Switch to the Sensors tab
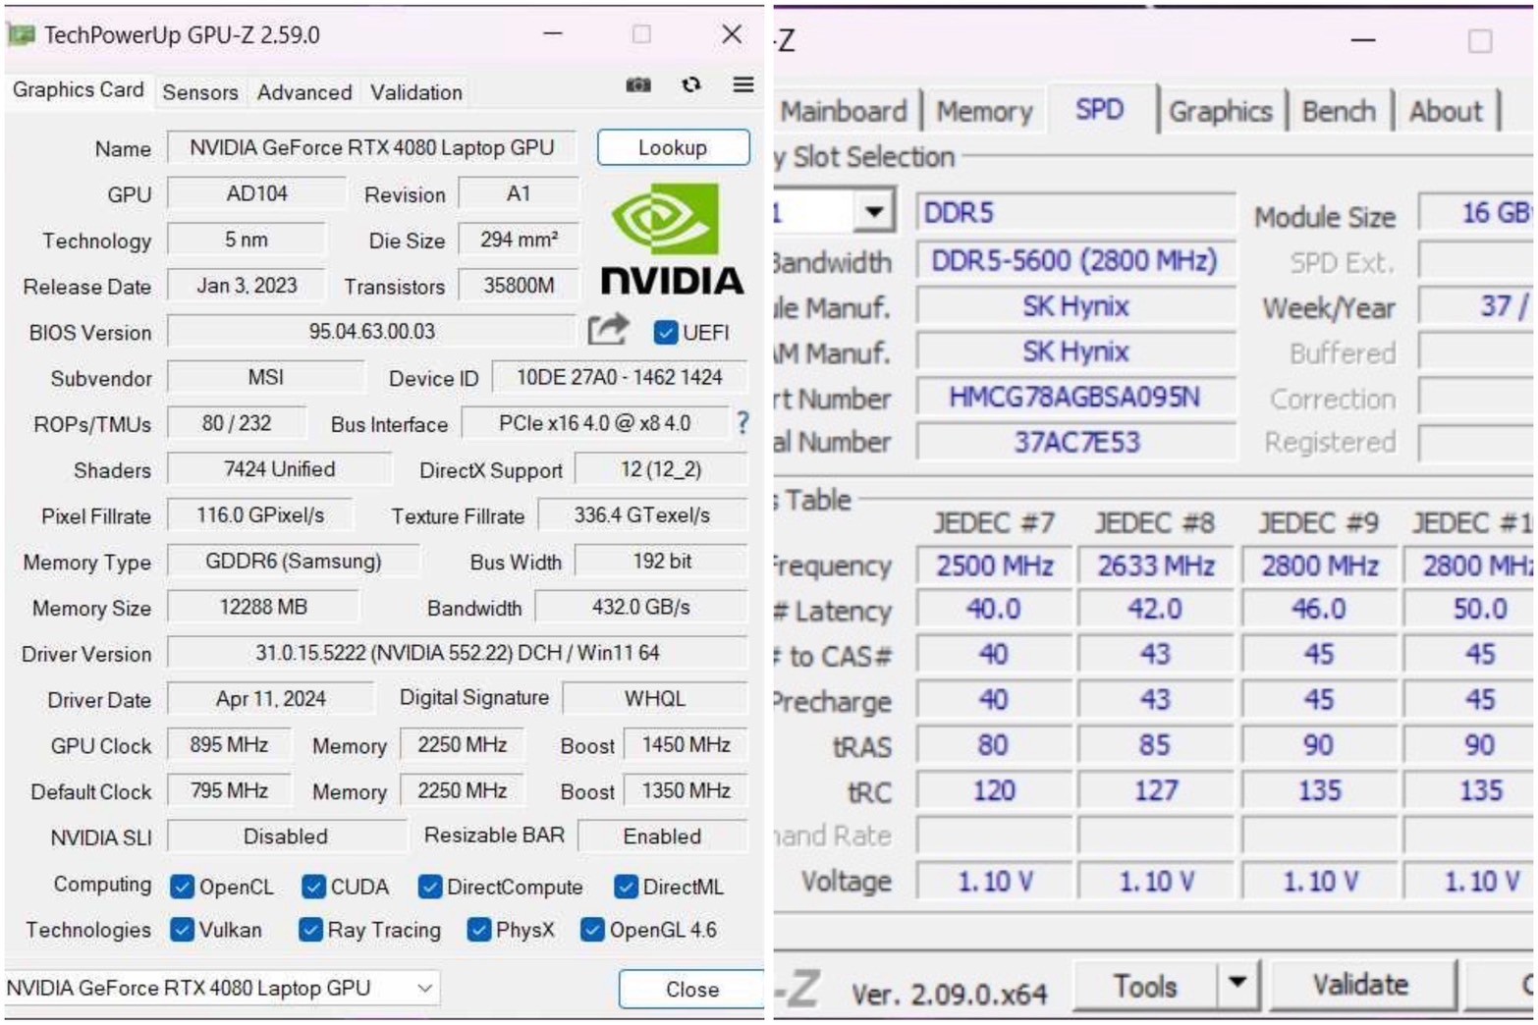The height and width of the screenshot is (1025, 1538). tap(200, 92)
